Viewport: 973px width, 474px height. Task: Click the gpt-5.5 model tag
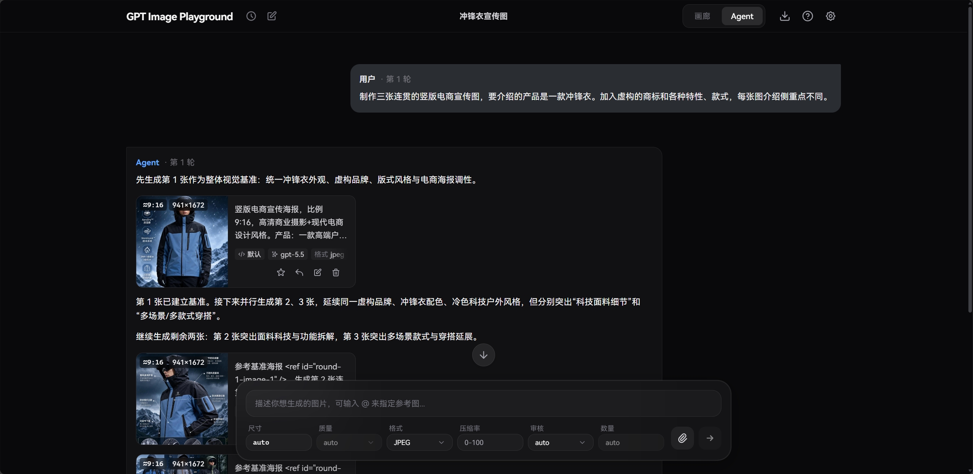click(x=288, y=254)
